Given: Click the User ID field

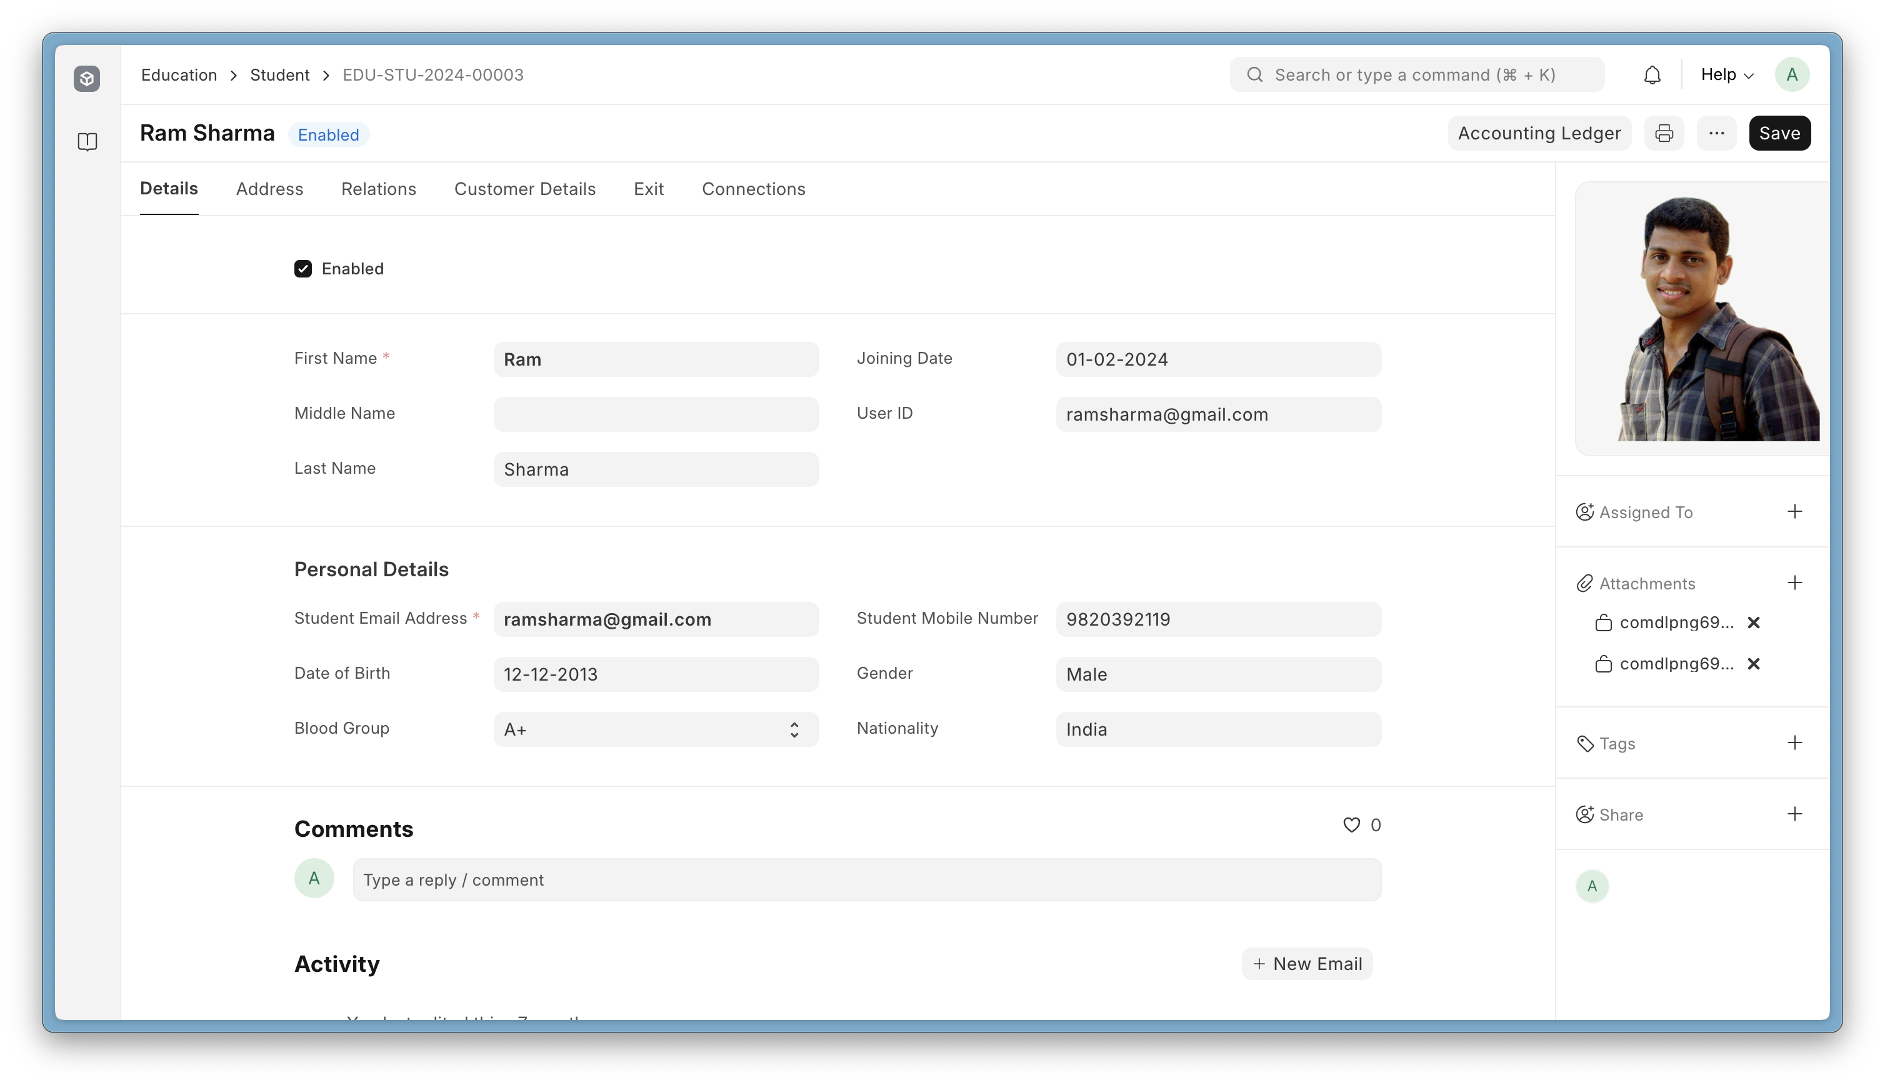Looking at the screenshot, I should 1218,414.
